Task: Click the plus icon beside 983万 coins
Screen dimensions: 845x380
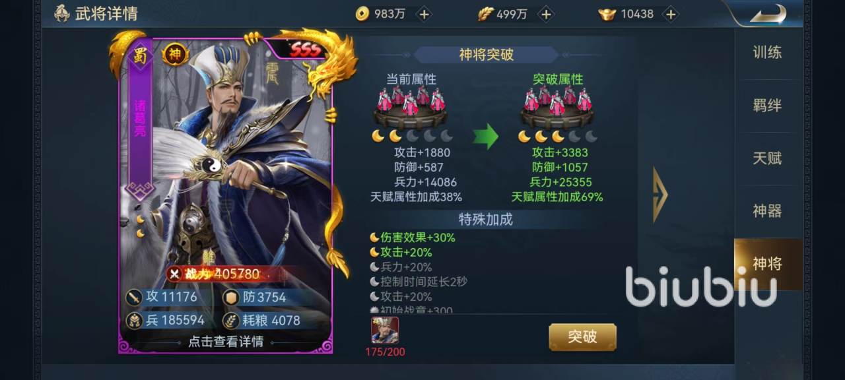Action: (424, 14)
